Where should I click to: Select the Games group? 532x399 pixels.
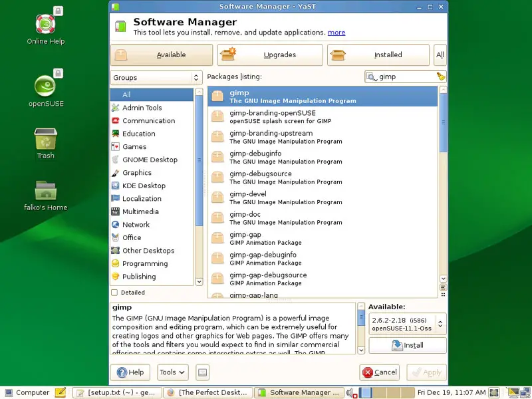pyautogui.click(x=152, y=146)
